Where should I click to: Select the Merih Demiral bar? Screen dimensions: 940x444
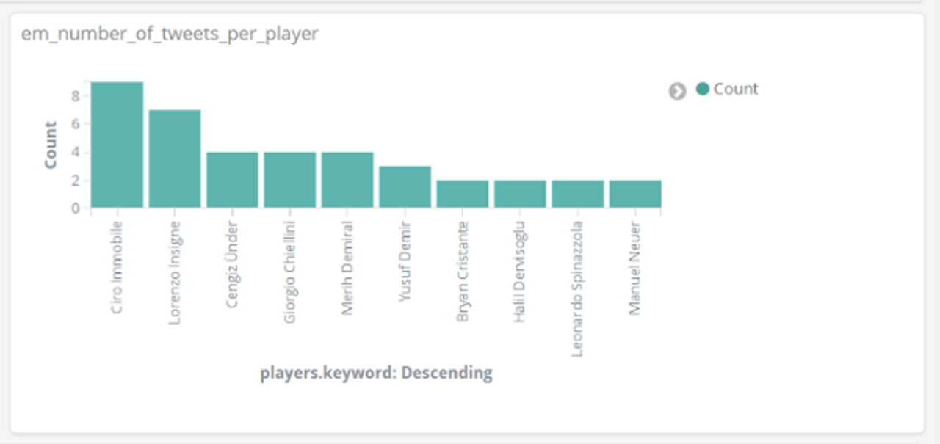(x=347, y=180)
